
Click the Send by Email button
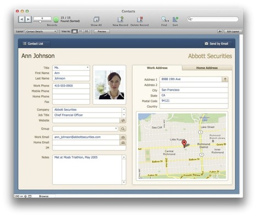tap(217, 43)
